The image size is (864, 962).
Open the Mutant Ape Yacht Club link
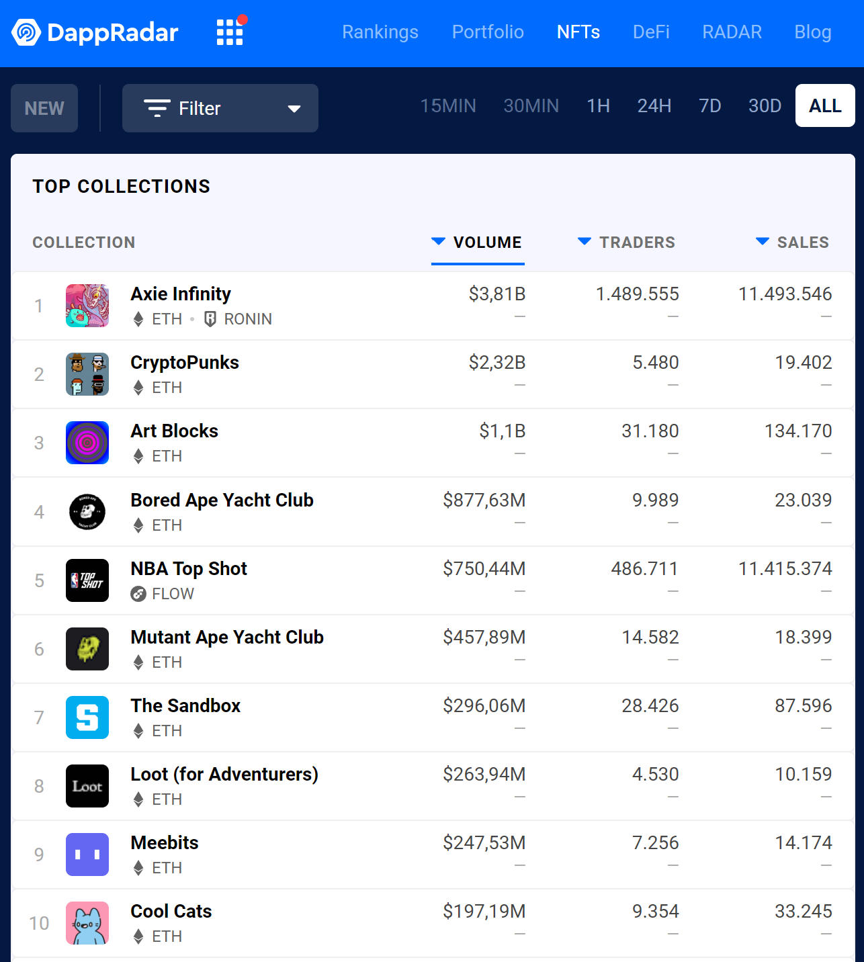pyautogui.click(x=227, y=637)
